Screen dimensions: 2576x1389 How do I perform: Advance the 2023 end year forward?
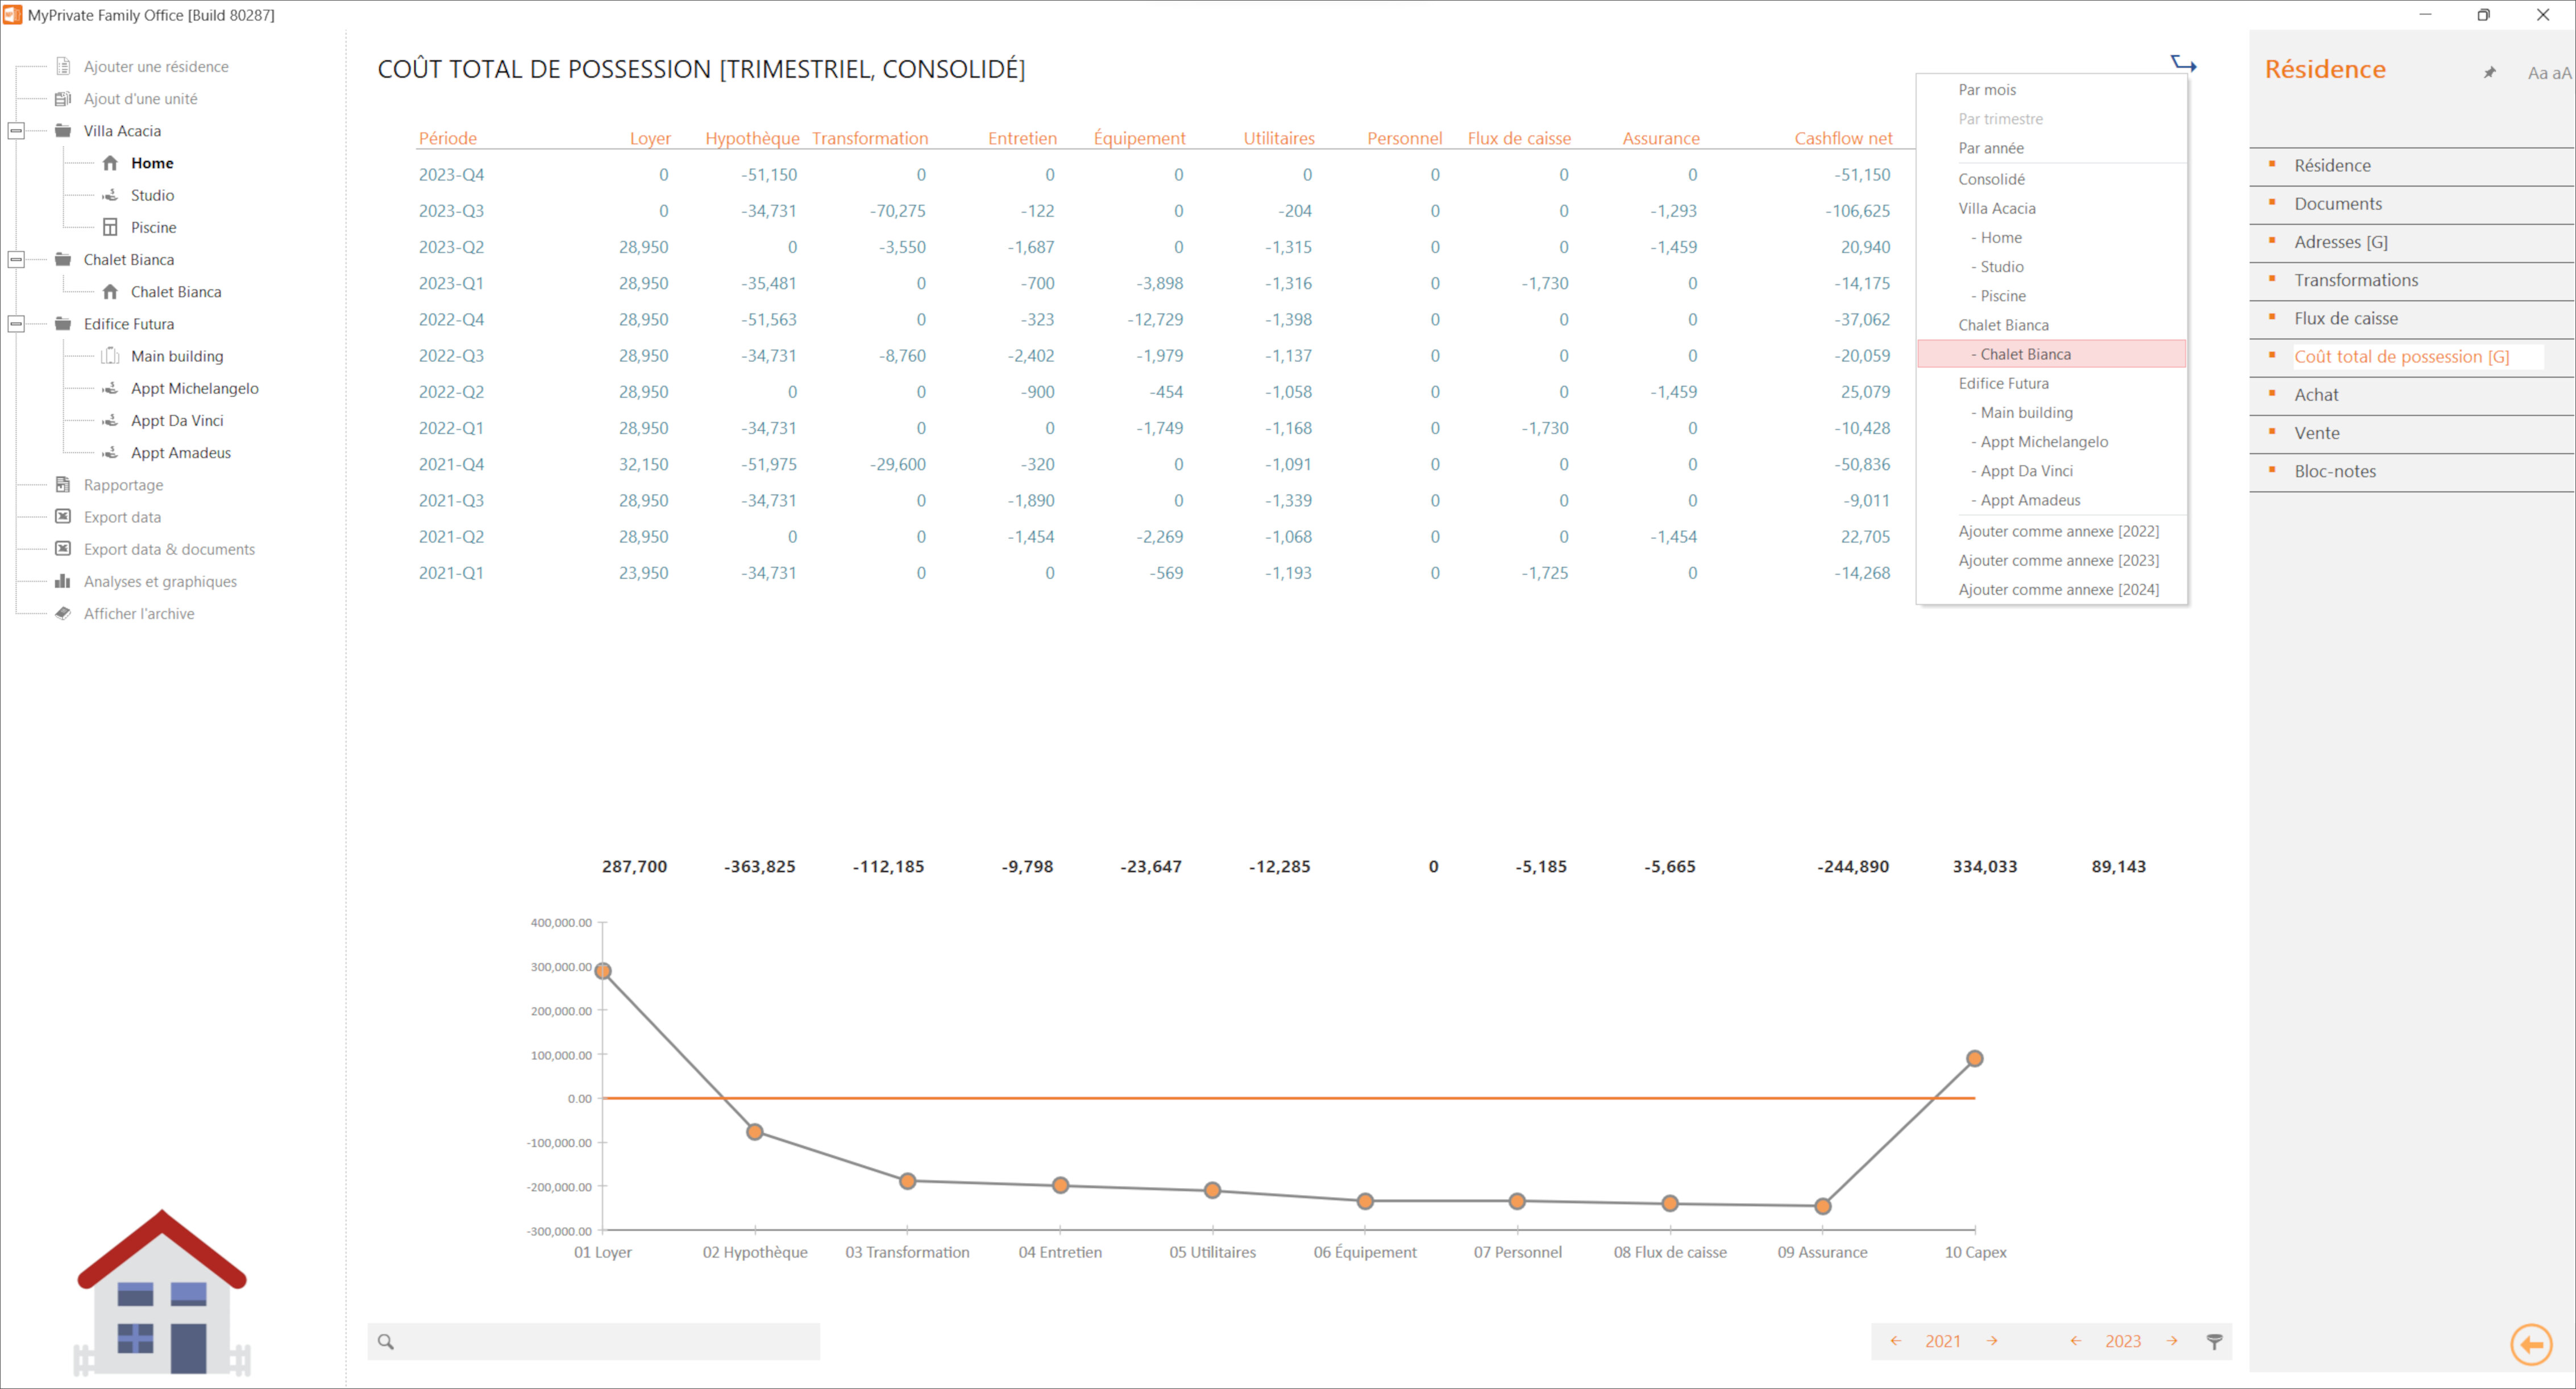tap(2172, 1341)
